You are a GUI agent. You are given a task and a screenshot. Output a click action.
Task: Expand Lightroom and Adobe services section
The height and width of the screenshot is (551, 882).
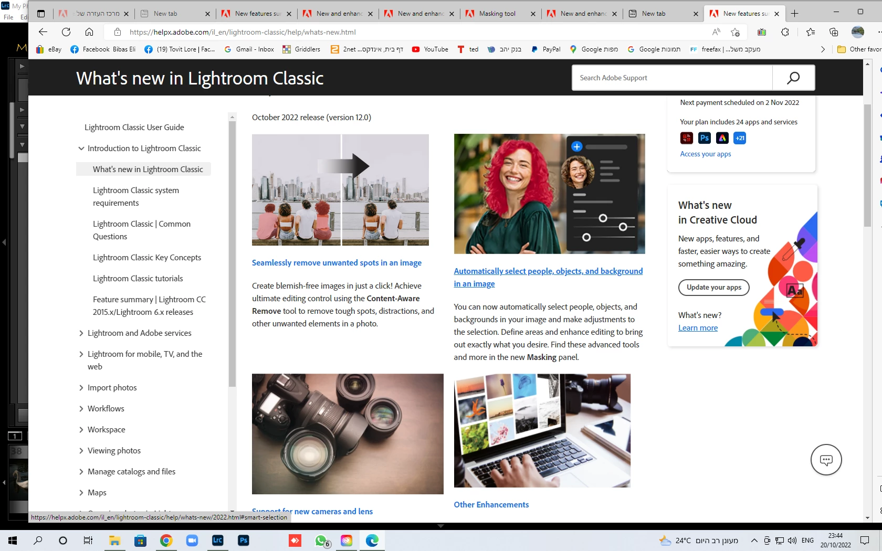point(81,333)
